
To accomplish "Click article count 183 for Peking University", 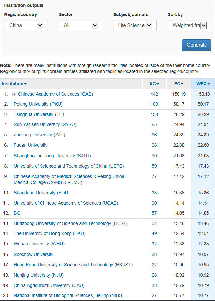I will tap(154, 104).
